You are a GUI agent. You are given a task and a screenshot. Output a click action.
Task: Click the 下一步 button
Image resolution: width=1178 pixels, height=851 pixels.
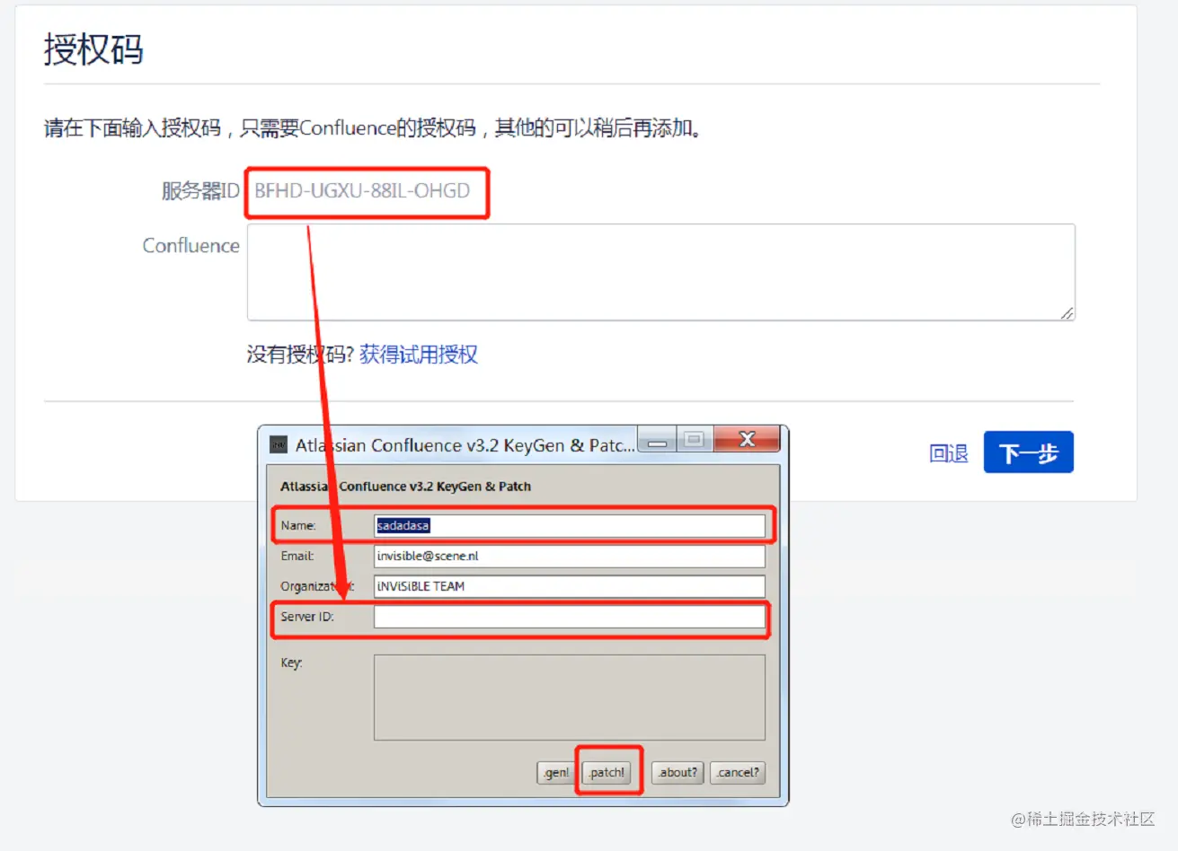tap(1029, 452)
